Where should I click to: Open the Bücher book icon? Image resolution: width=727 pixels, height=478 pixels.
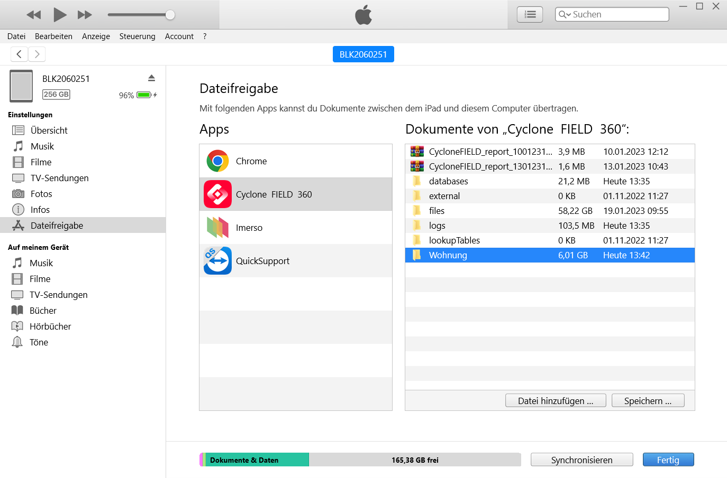(x=17, y=311)
